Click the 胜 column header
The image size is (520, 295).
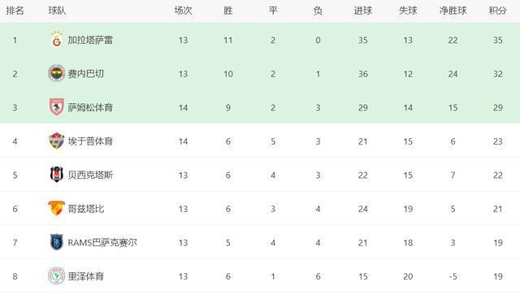(x=227, y=11)
